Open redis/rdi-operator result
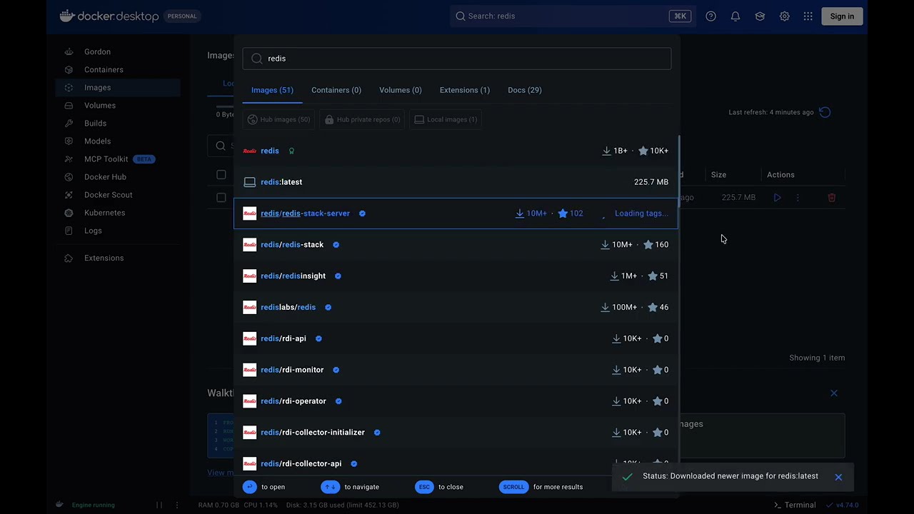This screenshot has height=514, width=914. (456, 401)
